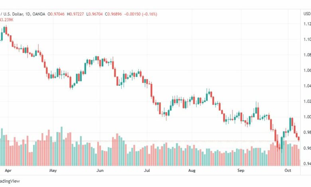311x187 pixels.
Task: Click the Sep label on the time axis
Action: tap(241, 170)
